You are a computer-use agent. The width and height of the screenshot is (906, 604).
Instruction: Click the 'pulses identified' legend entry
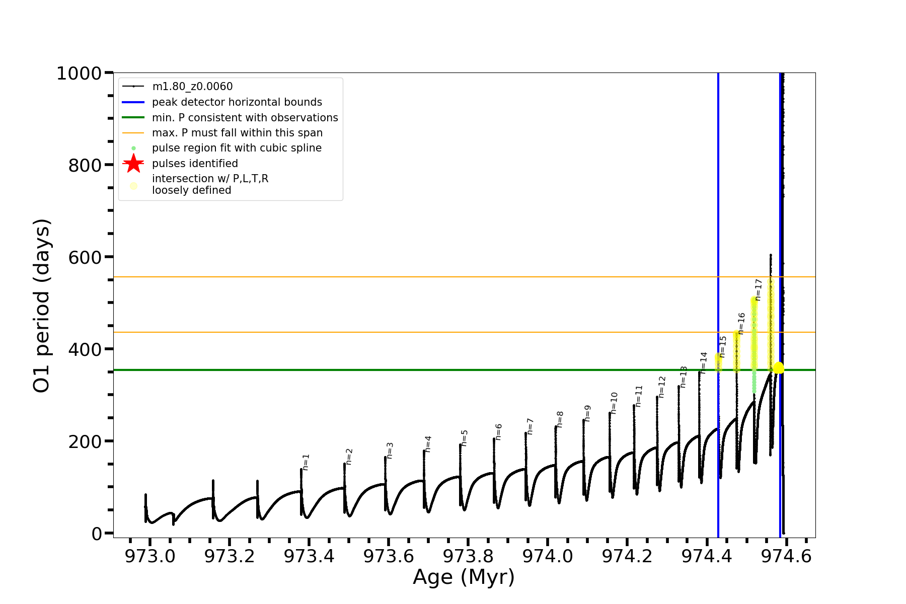[x=195, y=164]
